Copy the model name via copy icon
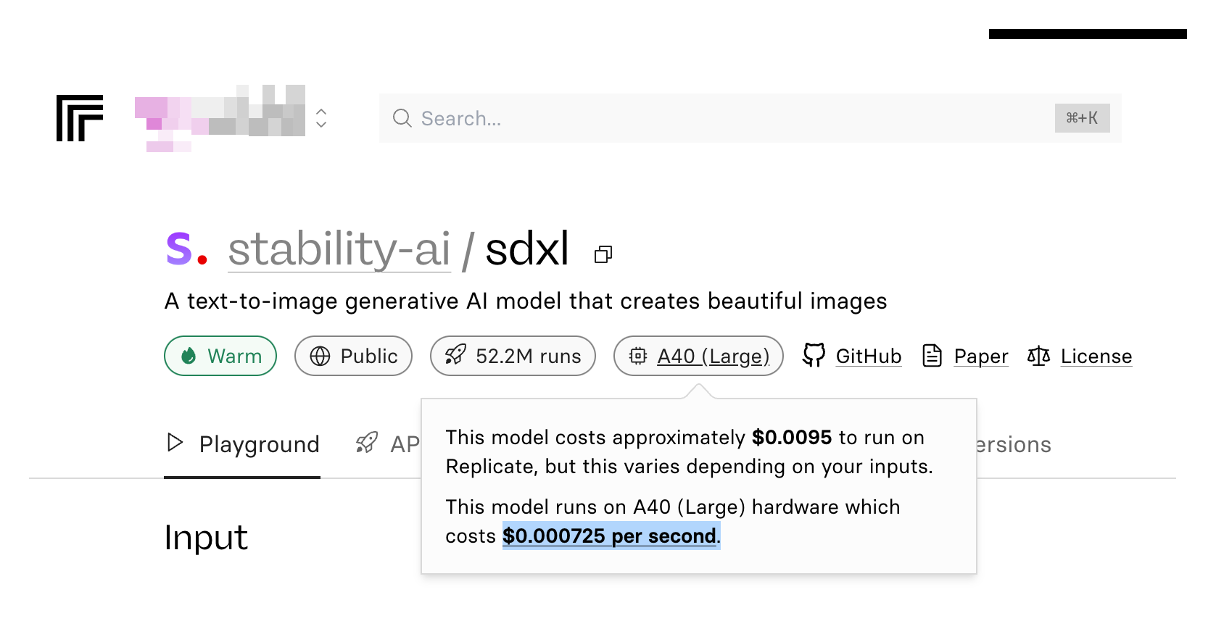Viewport: 1216px width, 621px height. click(x=603, y=254)
